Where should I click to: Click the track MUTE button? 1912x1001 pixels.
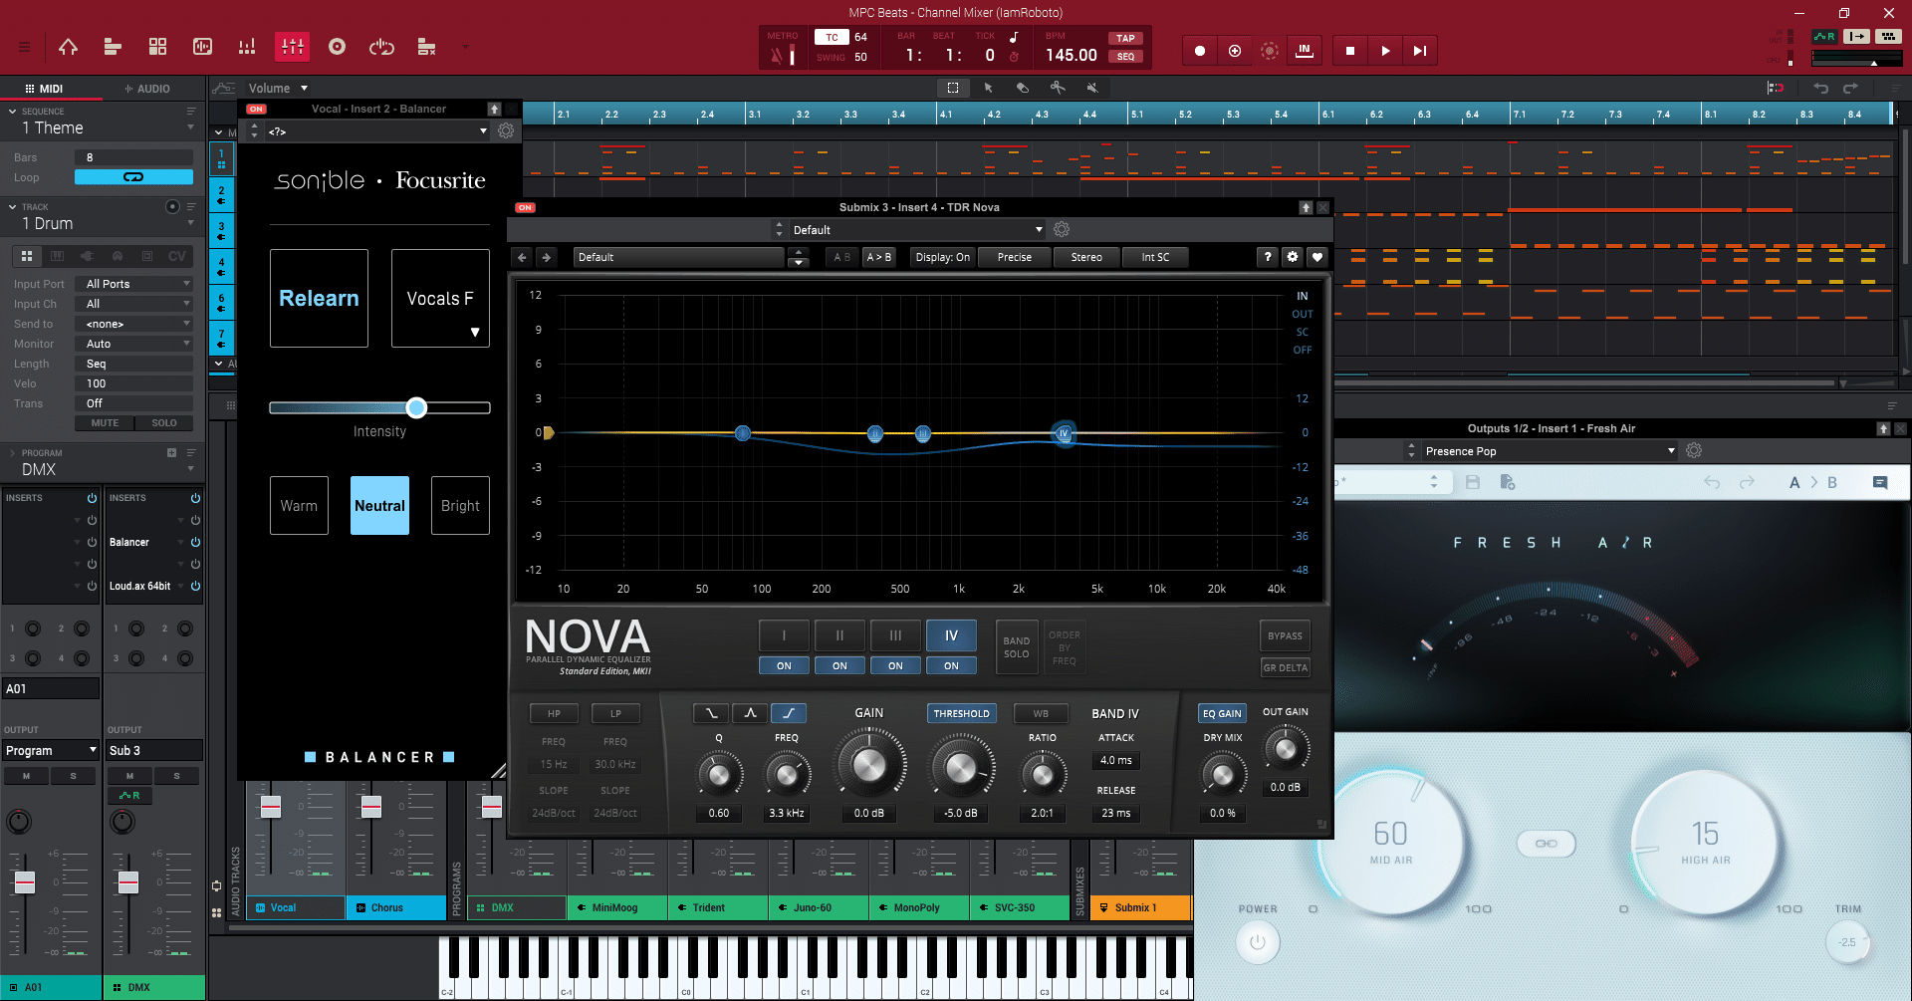(105, 423)
